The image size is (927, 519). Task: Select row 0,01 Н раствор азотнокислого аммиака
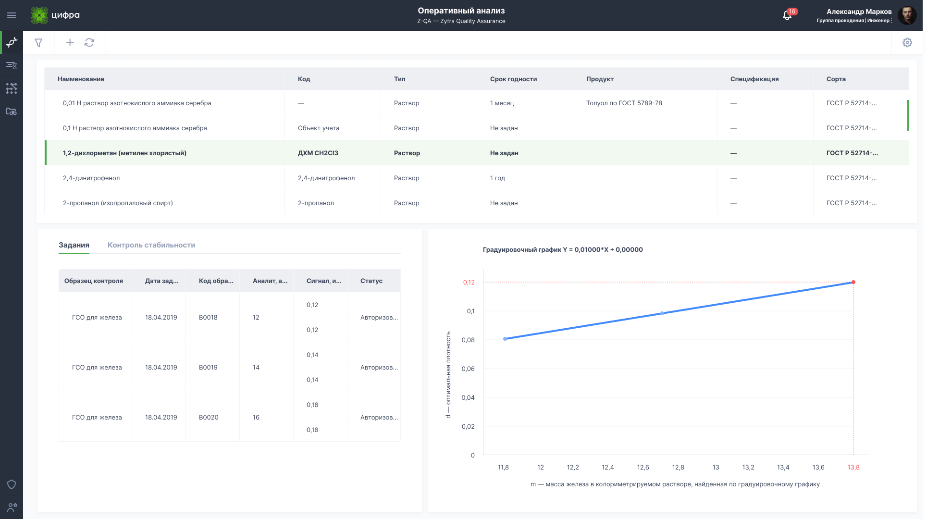click(x=476, y=103)
